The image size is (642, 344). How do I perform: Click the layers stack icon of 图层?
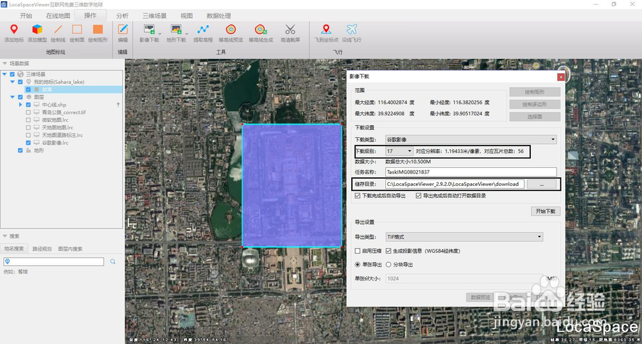tap(29, 97)
